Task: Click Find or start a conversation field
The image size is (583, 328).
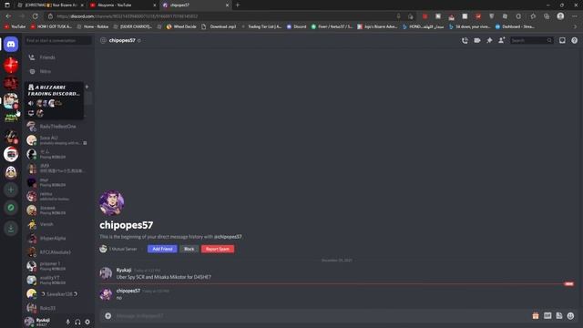Action: 58,40
